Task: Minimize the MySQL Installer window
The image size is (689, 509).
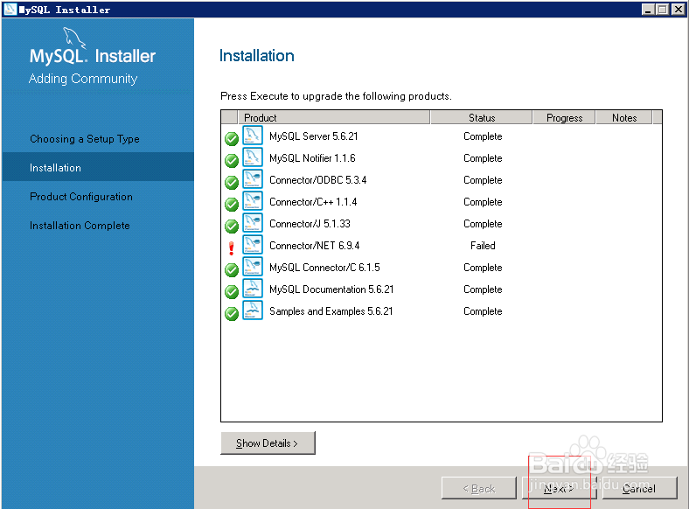Action: [x=648, y=10]
